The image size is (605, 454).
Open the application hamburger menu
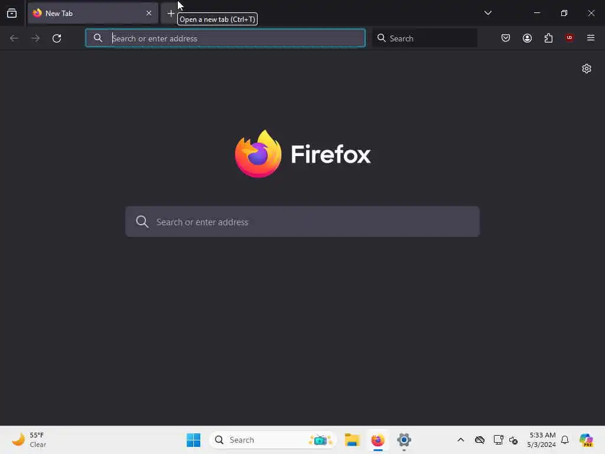point(590,38)
